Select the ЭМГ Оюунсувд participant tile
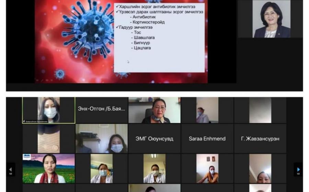The image size is (309, 192). [154, 138]
